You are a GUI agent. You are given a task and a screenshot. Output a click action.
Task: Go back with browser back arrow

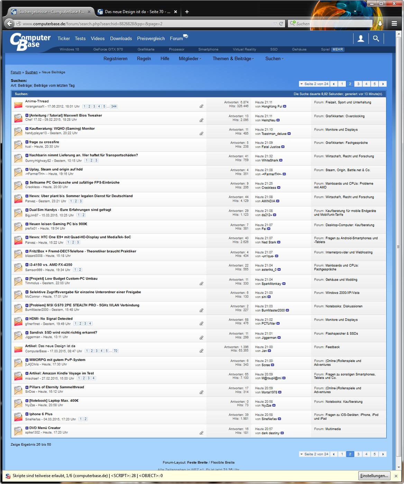click(x=9, y=24)
